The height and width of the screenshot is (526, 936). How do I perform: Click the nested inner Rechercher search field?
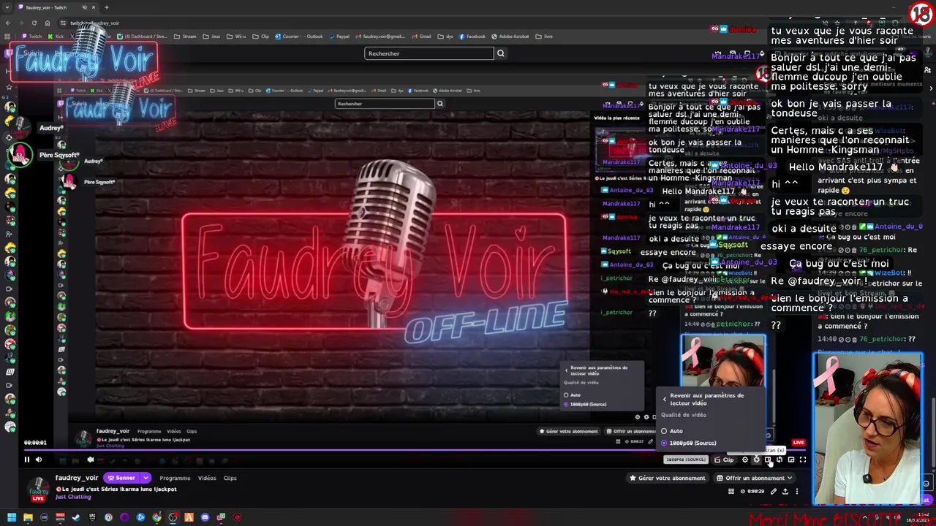pos(385,104)
